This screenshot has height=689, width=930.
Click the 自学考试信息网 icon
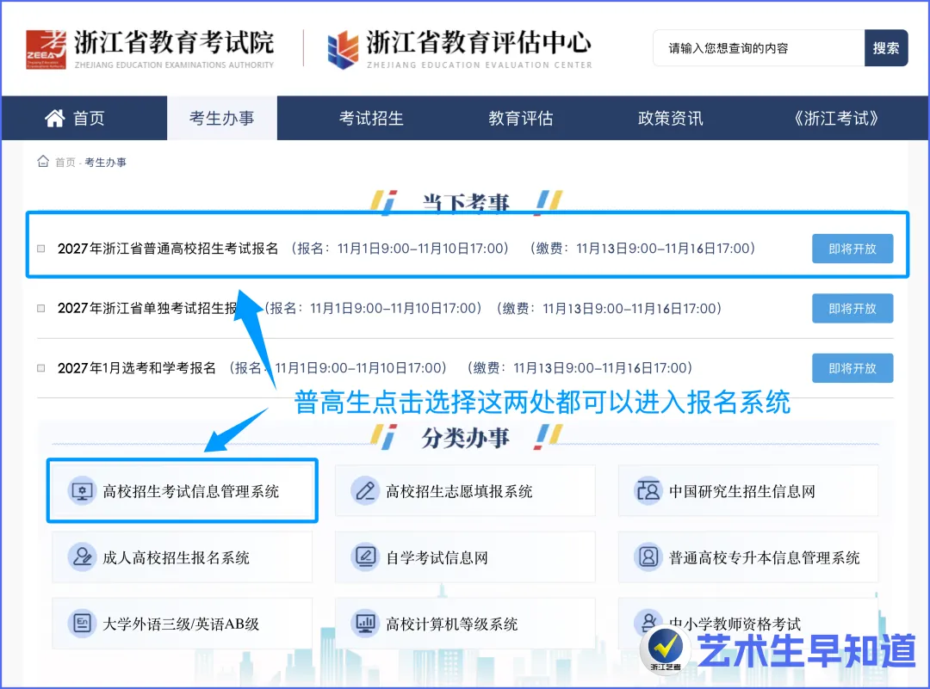pos(365,557)
